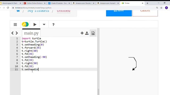
Task: Click line number 11 in the gutter
Action: 16,69
